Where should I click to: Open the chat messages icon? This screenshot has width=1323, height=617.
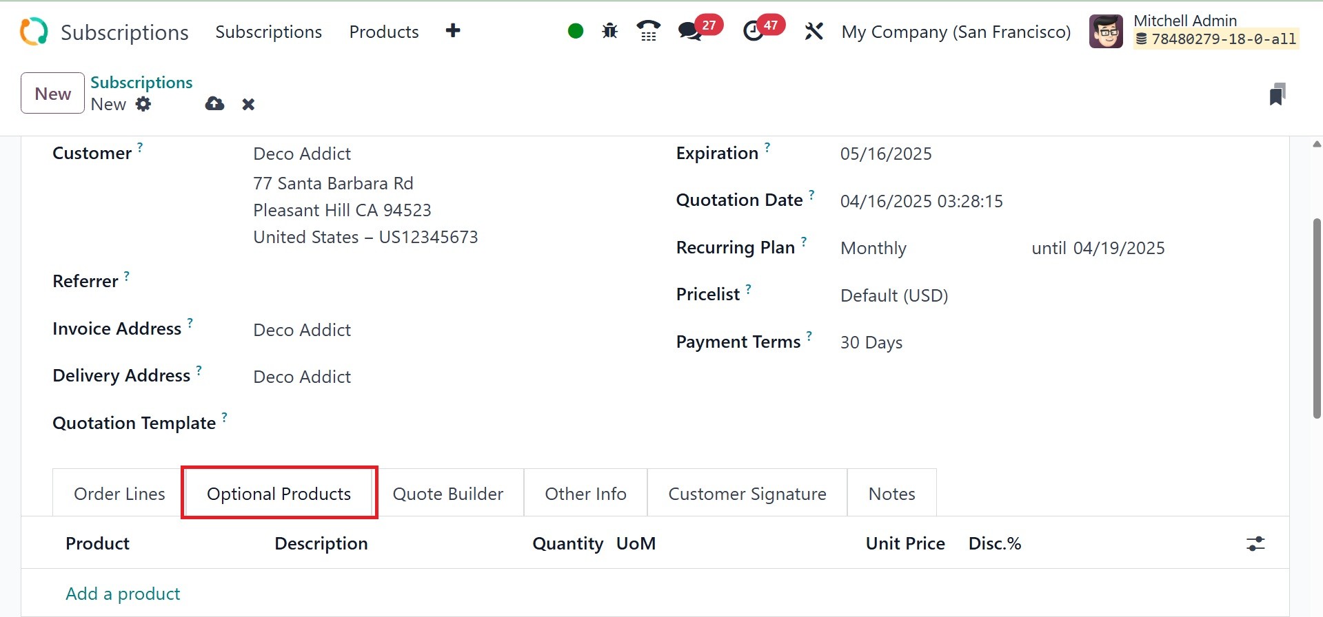[x=689, y=31]
